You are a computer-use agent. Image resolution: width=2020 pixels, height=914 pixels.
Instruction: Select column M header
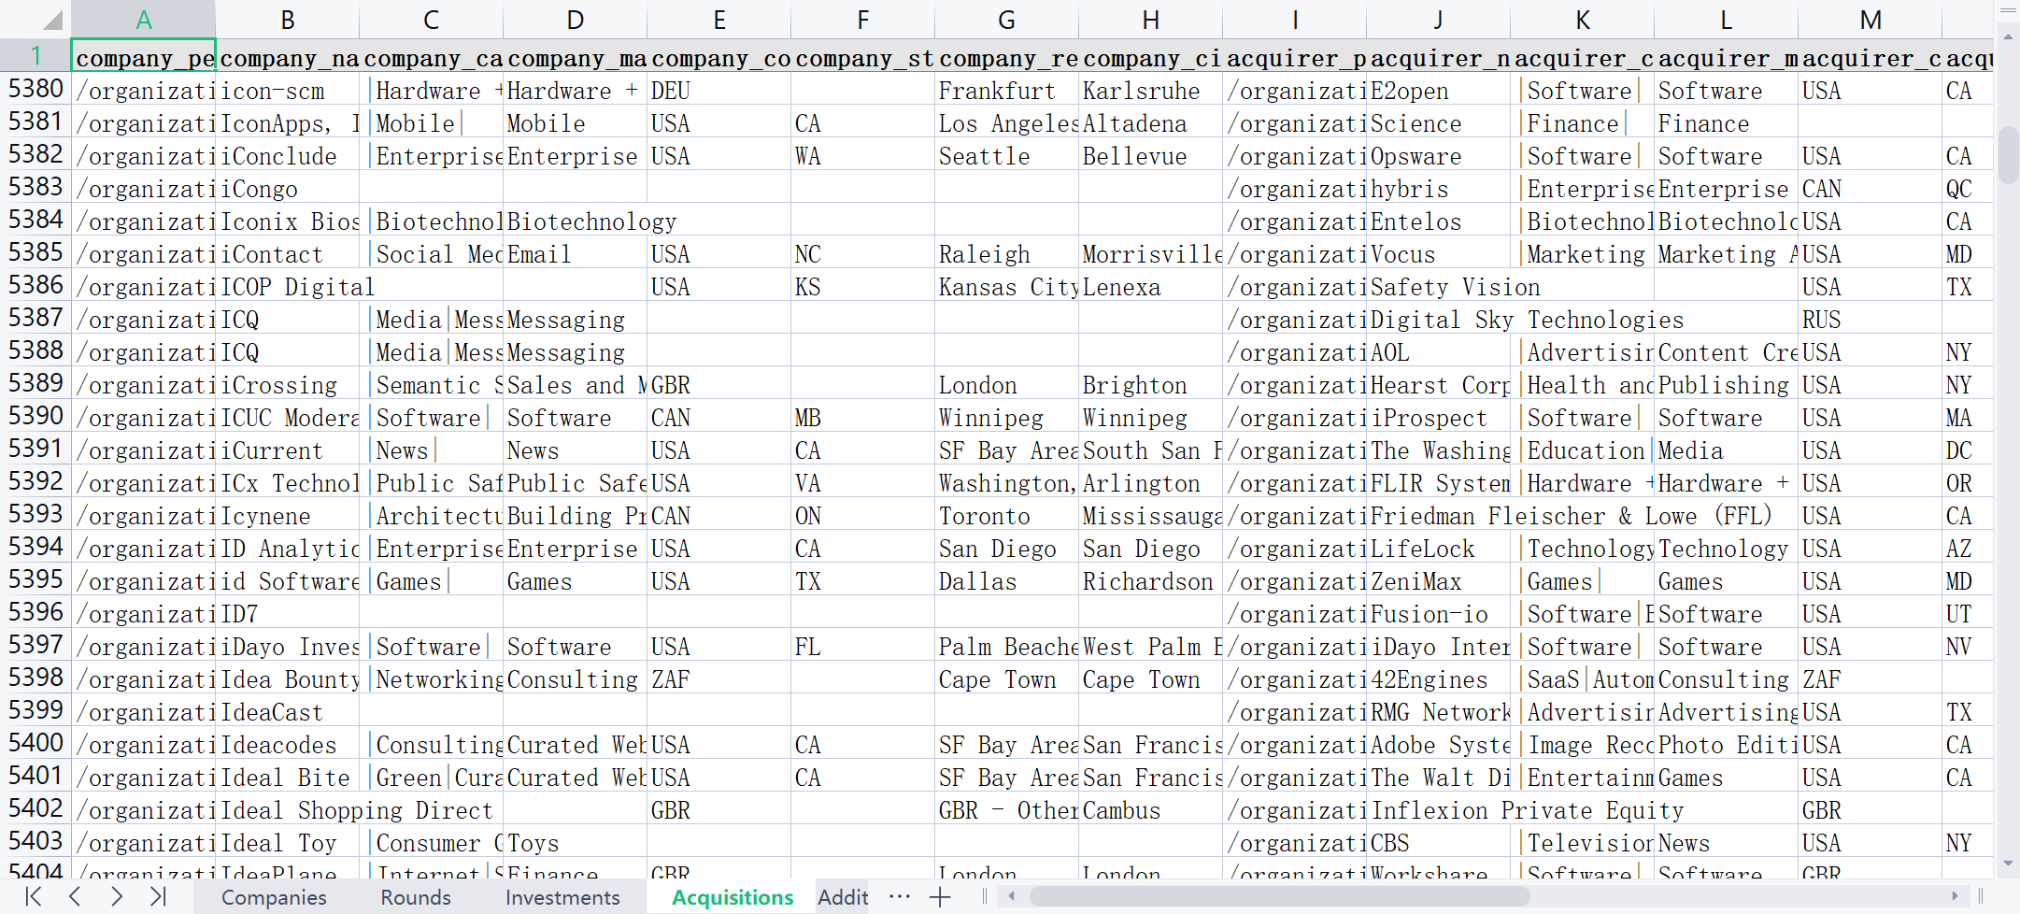point(1871,20)
